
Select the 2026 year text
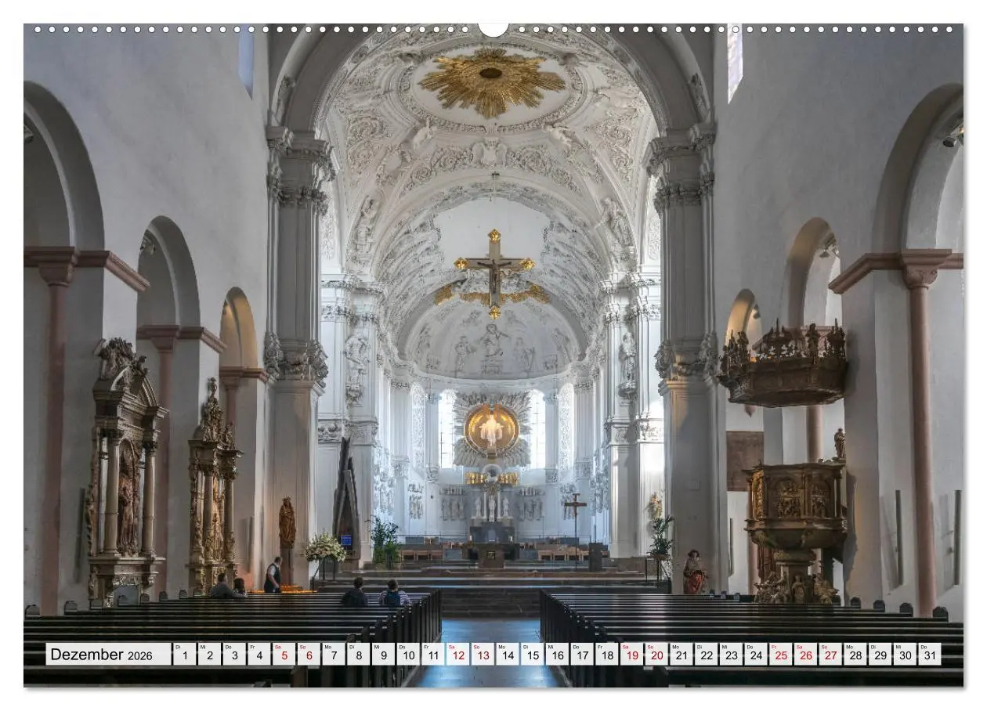(141, 656)
